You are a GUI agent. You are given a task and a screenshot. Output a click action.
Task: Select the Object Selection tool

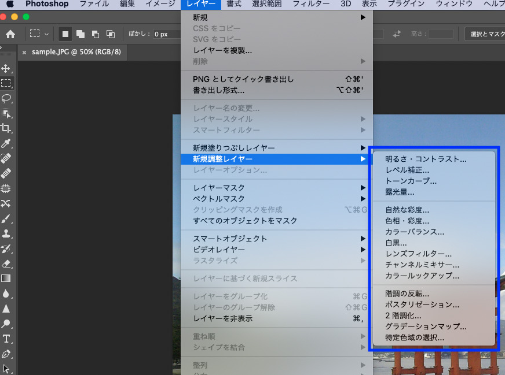[6, 113]
